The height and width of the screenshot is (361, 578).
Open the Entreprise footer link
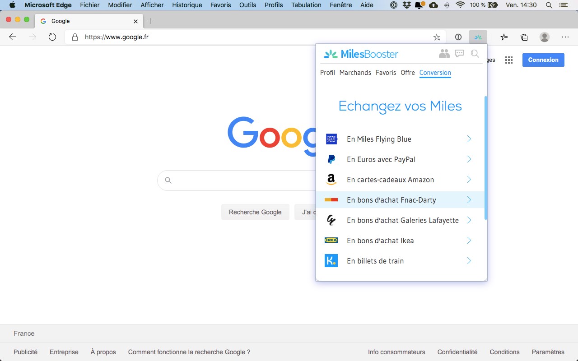click(x=64, y=352)
